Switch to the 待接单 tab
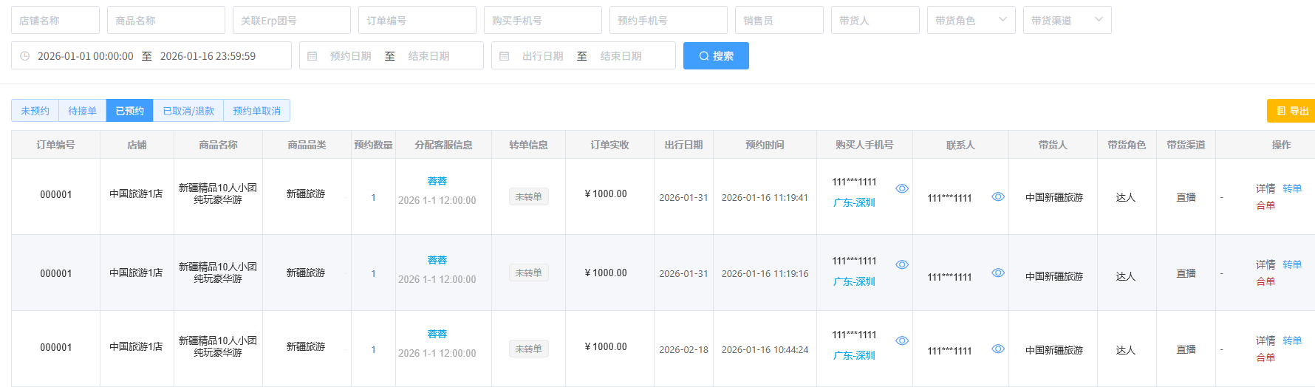Image resolution: width=1315 pixels, height=387 pixels. tap(83, 111)
